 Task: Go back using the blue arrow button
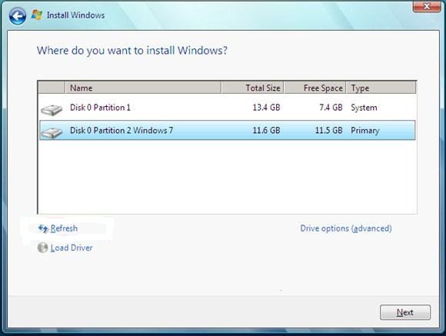click(18, 16)
